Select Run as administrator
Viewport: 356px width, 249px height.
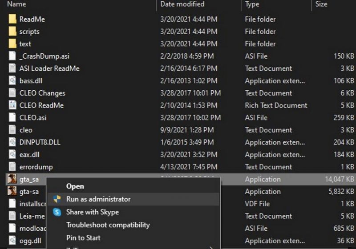coord(98,199)
